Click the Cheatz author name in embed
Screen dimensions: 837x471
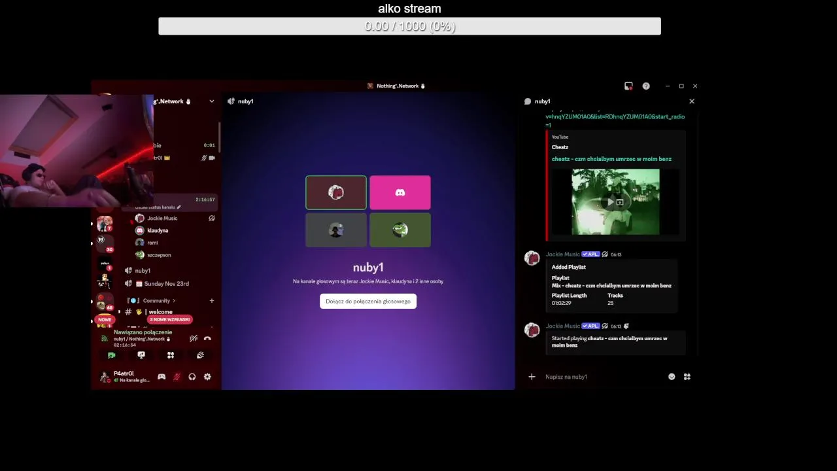tap(560, 147)
